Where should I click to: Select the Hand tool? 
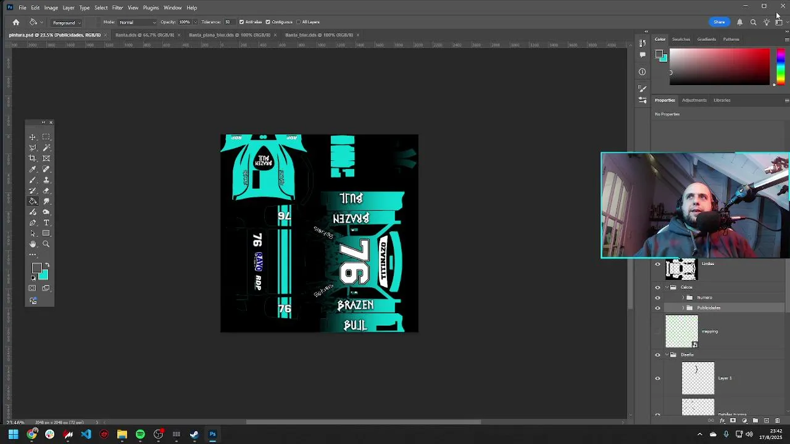[33, 244]
